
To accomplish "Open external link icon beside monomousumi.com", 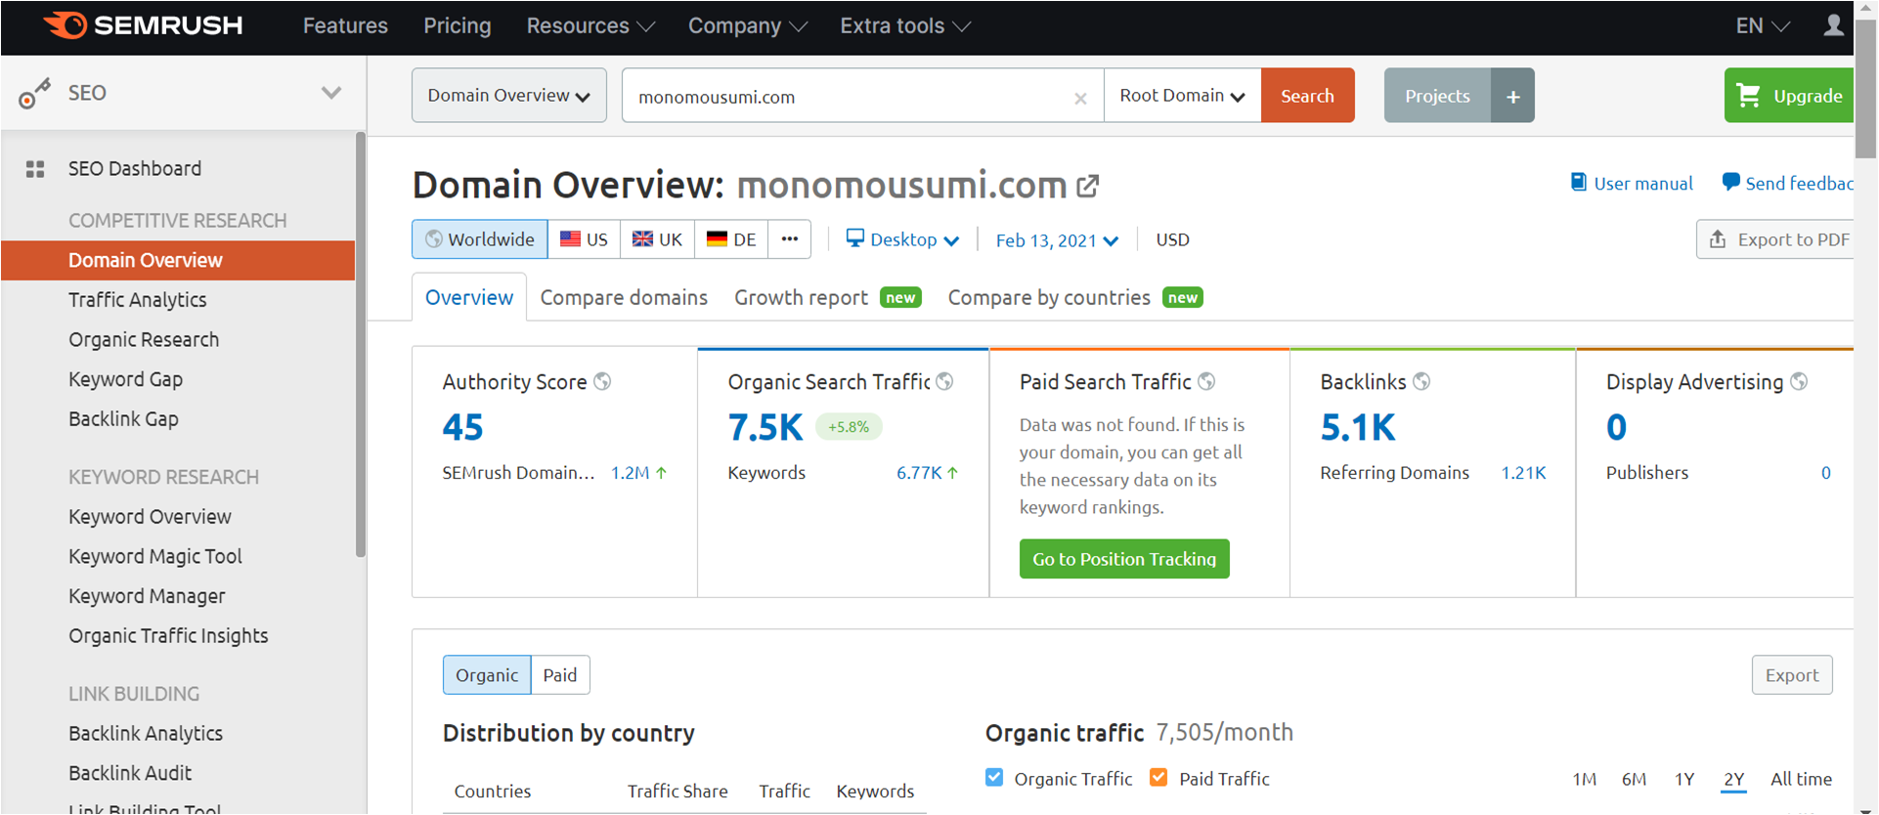I will pyautogui.click(x=1088, y=186).
